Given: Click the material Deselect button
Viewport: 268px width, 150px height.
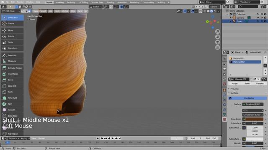Looking at the screenshot, I should [x=260, y=83].
